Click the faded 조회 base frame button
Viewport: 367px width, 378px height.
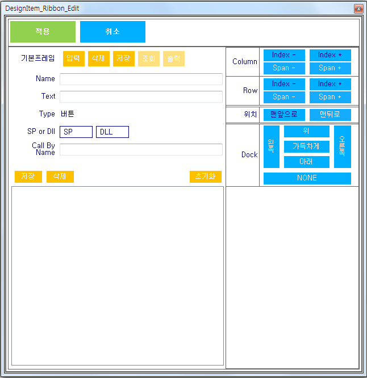coord(149,58)
